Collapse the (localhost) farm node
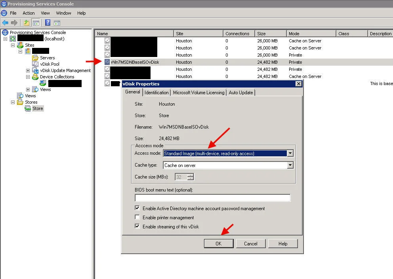Image resolution: width=393 pixels, height=279 pixels. [5, 39]
